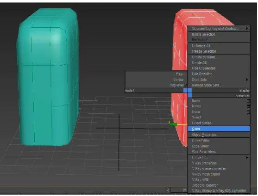Viewport: 258px width, 196px height.
Task: Open Manage State Sets
Action: pos(207,86)
